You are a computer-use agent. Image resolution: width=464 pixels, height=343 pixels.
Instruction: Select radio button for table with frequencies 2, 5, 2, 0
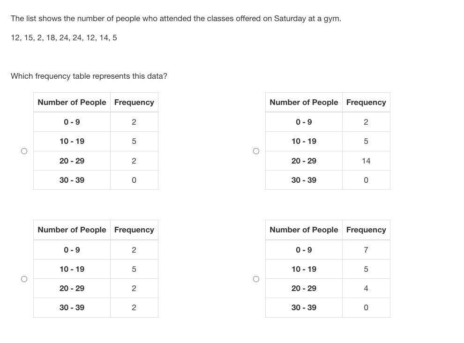[x=24, y=151]
